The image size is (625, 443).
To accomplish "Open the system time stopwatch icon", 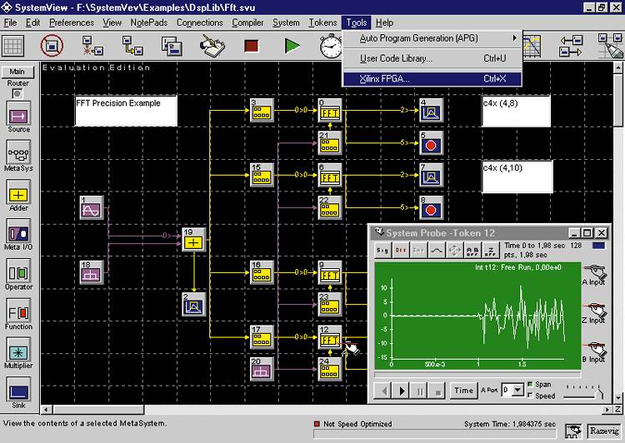I will pyautogui.click(x=331, y=46).
